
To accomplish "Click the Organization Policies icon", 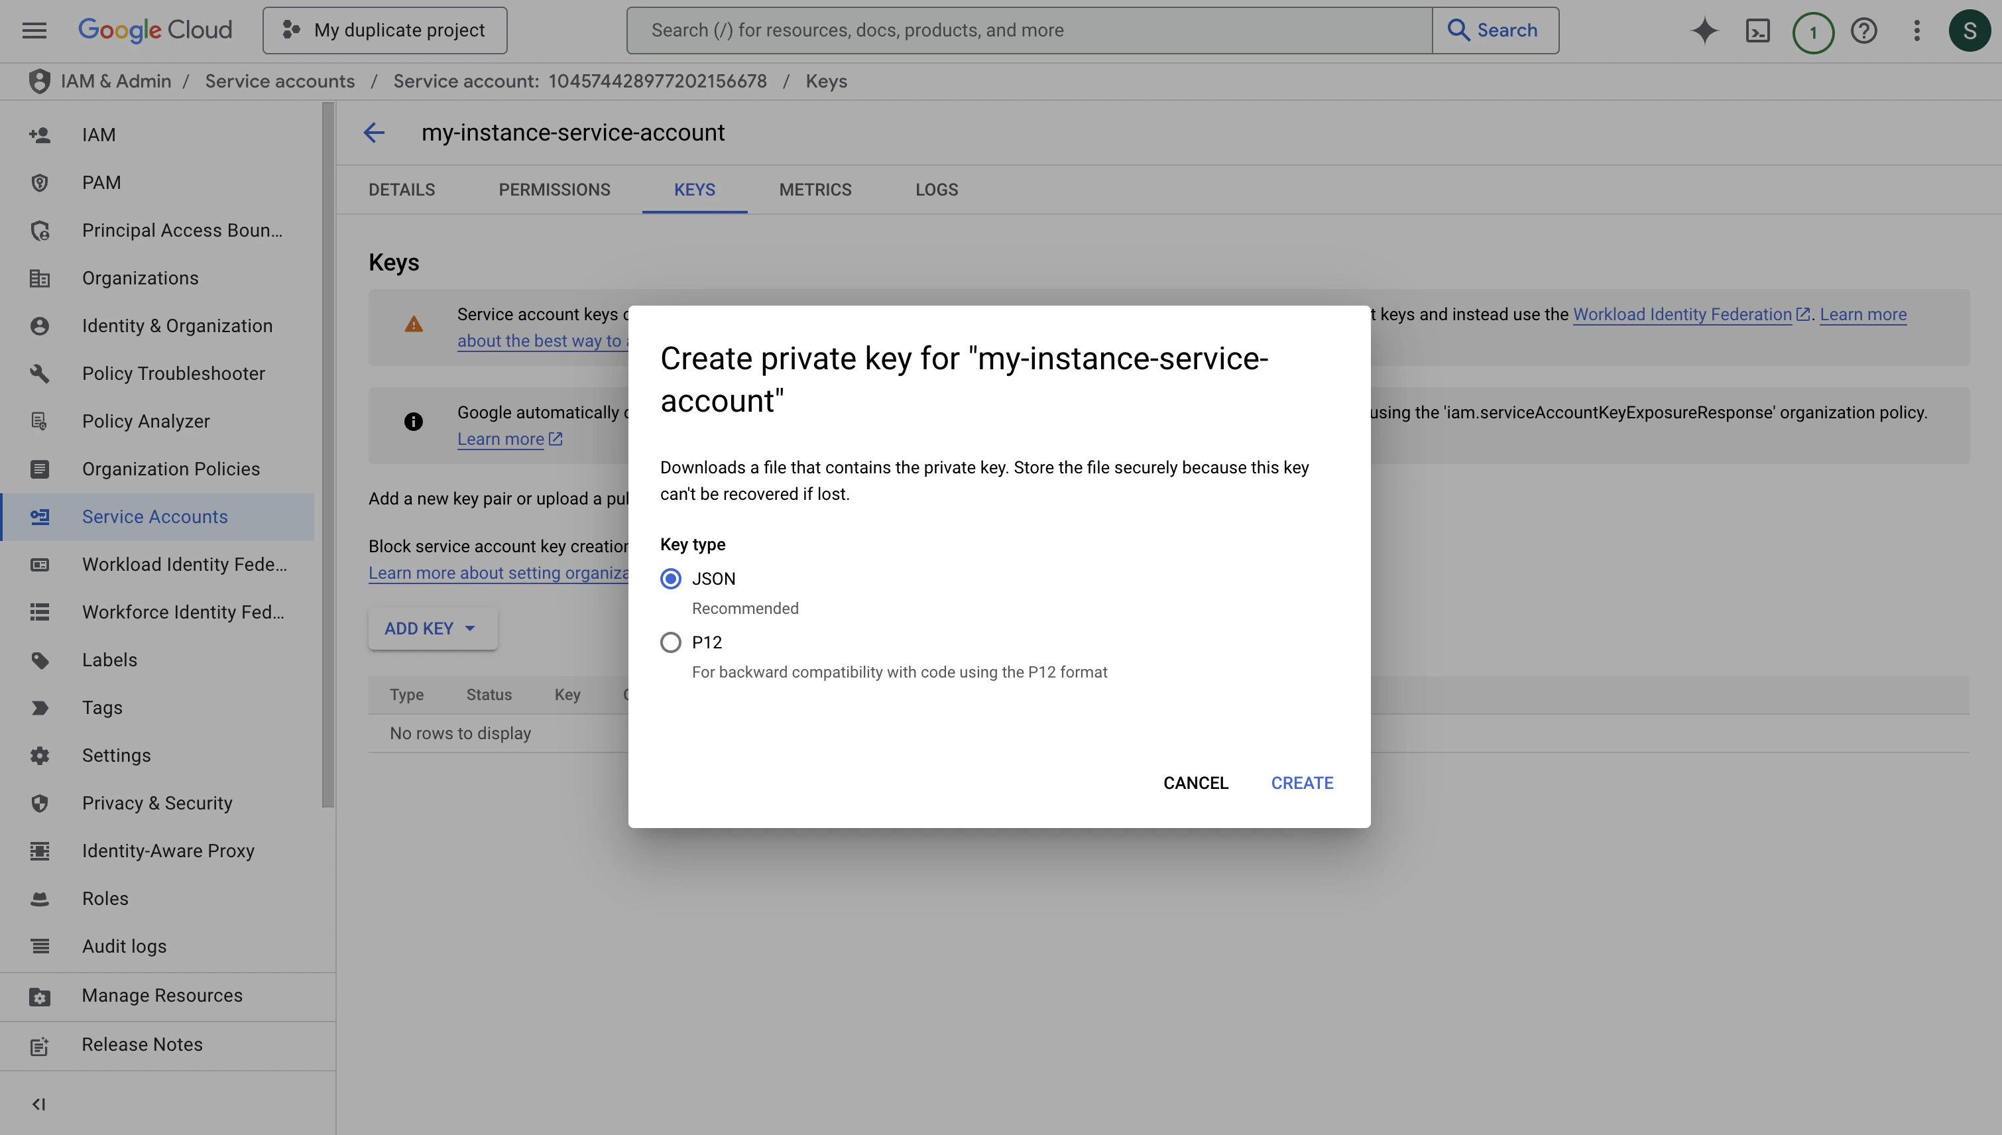I will pyautogui.click(x=40, y=469).
